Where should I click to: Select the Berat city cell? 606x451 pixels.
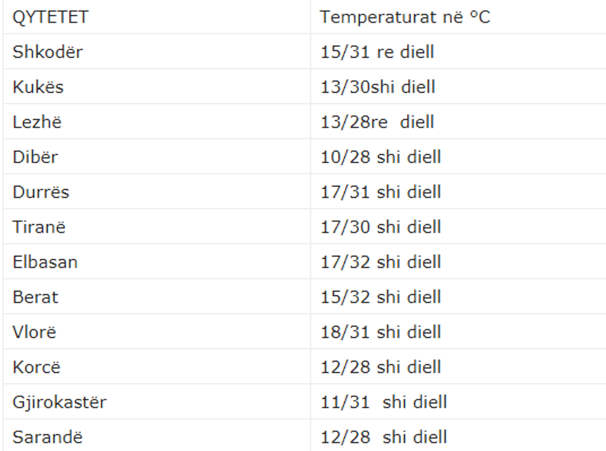tap(35, 297)
